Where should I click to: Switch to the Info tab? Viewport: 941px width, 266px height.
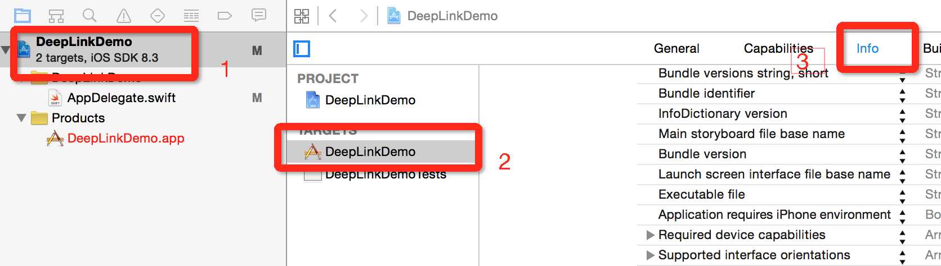click(867, 49)
